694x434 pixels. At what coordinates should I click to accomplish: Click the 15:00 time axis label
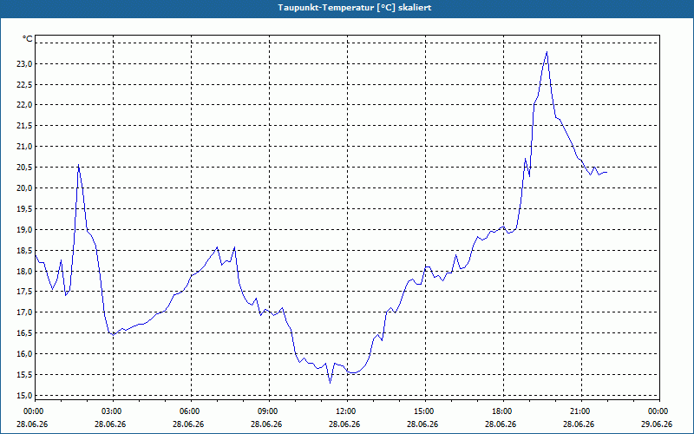point(425,411)
